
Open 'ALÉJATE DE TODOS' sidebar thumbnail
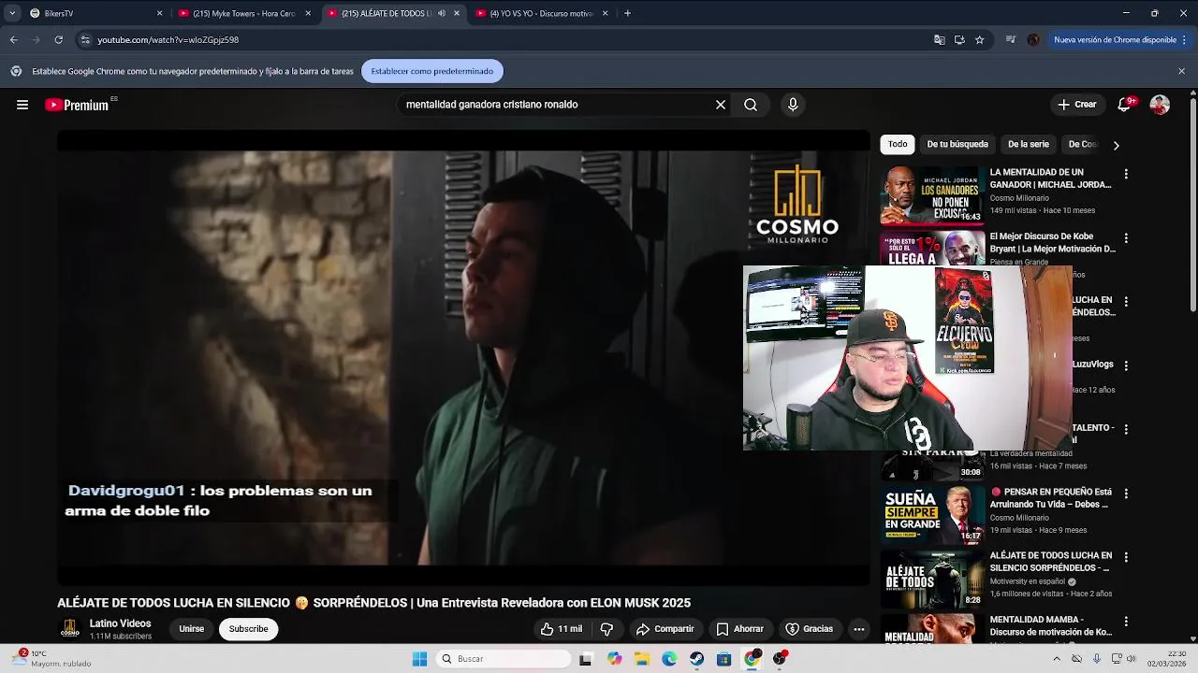(931, 579)
